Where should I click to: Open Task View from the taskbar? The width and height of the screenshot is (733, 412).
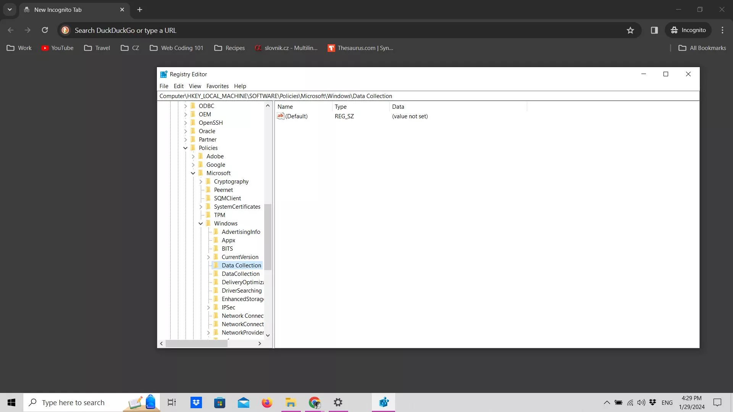172,402
